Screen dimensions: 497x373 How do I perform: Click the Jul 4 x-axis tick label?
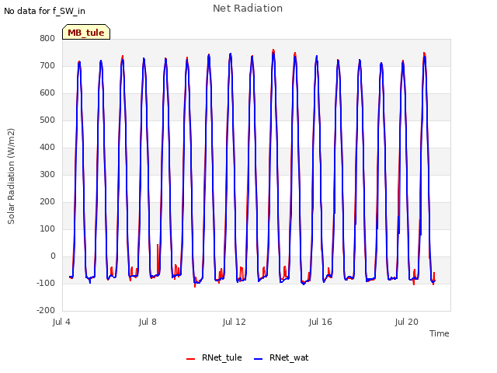pyautogui.click(x=61, y=322)
